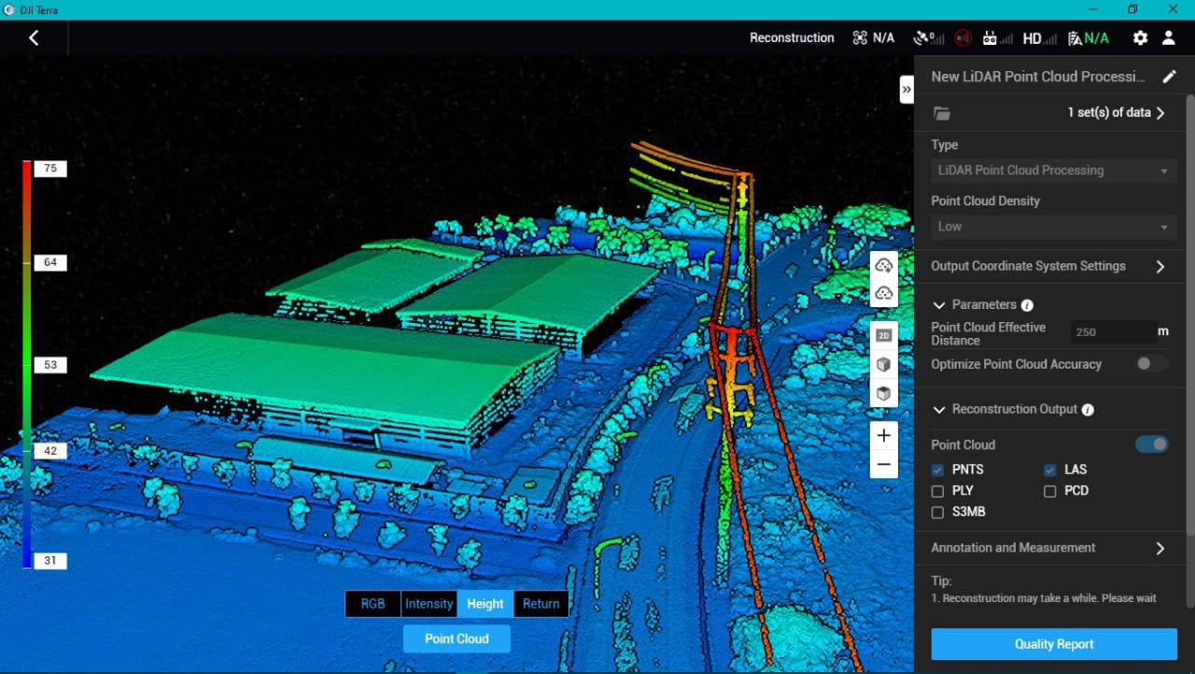Select the RGB display mode
The width and height of the screenshot is (1195, 674).
click(x=373, y=604)
